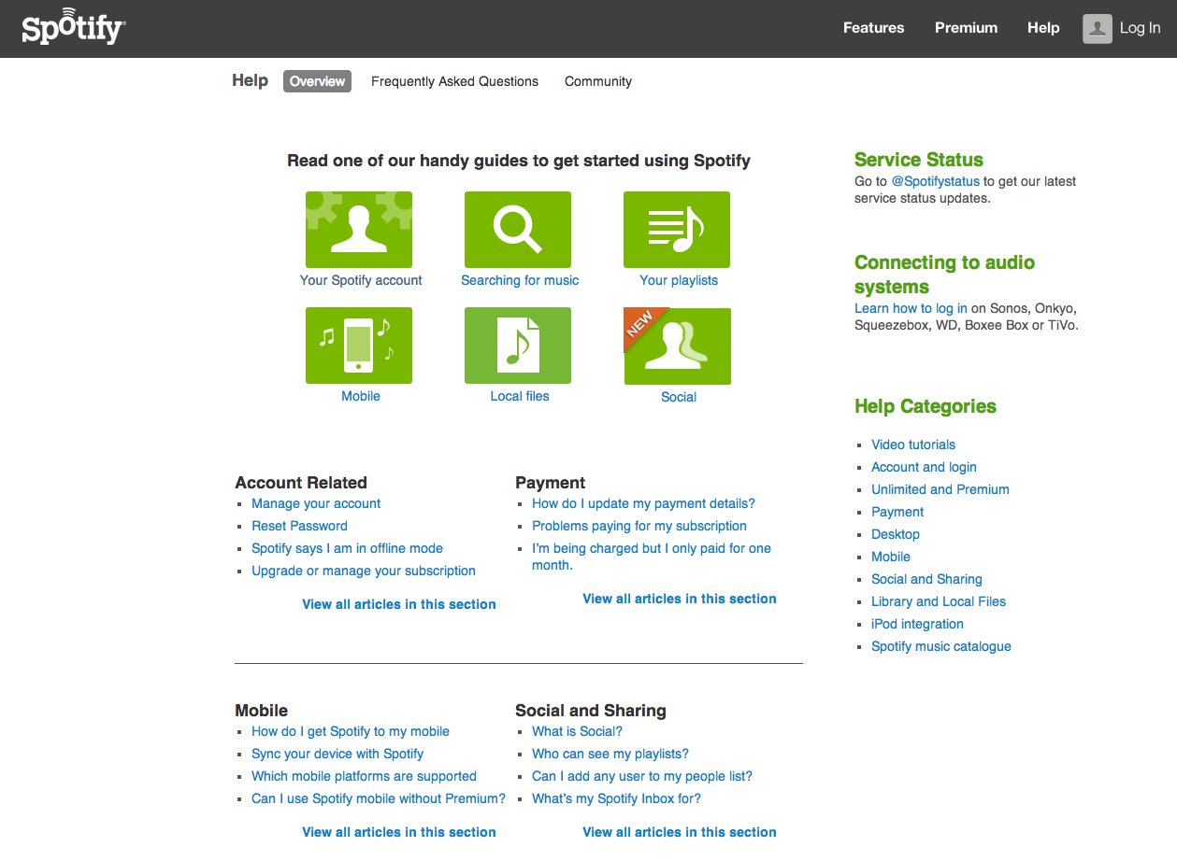The height and width of the screenshot is (861, 1177).
Task: Open Help in the top navigation
Action: pos(1043,28)
